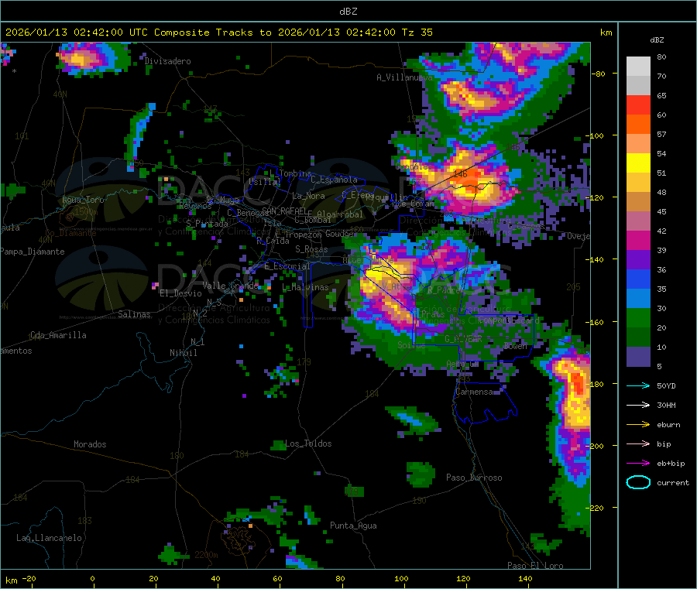The width and height of the screenshot is (697, 589).
Task: Select the S_Rosas place label
Action: (311, 249)
